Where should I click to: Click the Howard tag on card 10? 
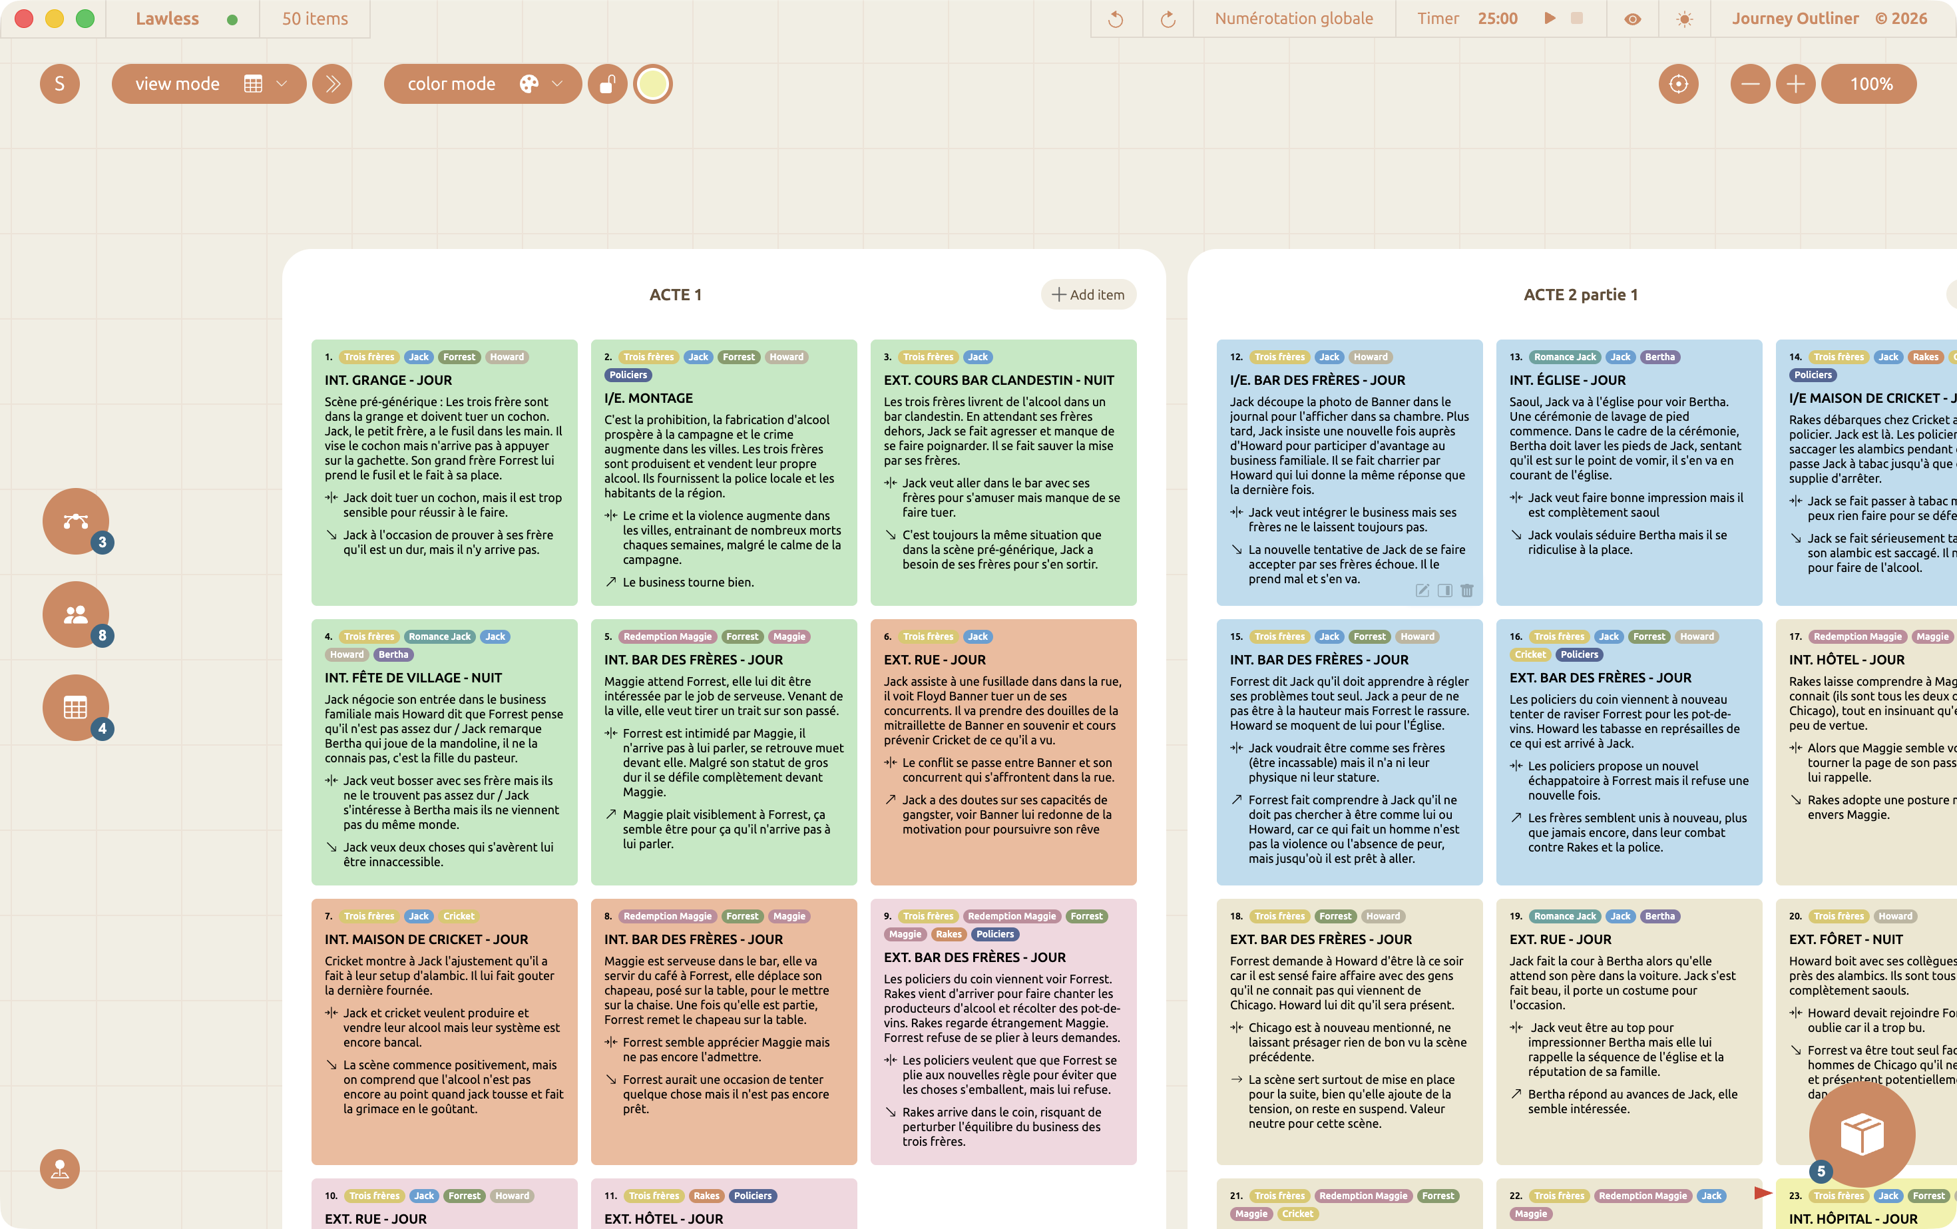tap(512, 1196)
